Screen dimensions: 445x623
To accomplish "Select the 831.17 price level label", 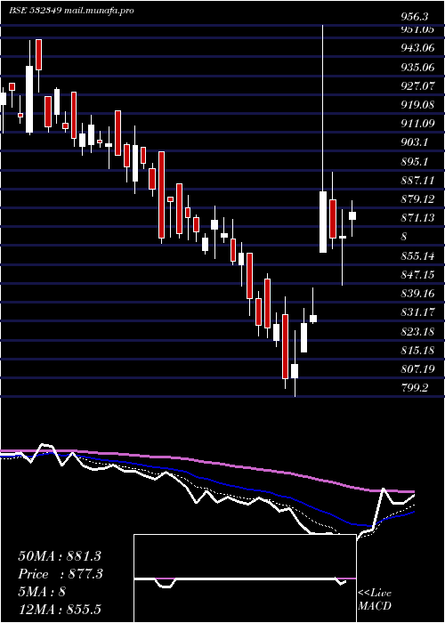I will pos(417,313).
